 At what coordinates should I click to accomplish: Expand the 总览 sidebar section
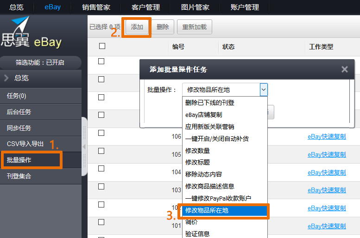(x=41, y=78)
